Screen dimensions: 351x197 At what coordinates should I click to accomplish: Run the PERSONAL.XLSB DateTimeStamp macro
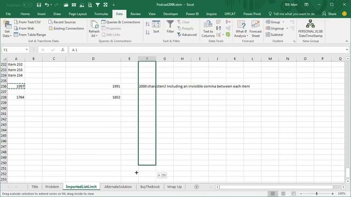pos(310,28)
